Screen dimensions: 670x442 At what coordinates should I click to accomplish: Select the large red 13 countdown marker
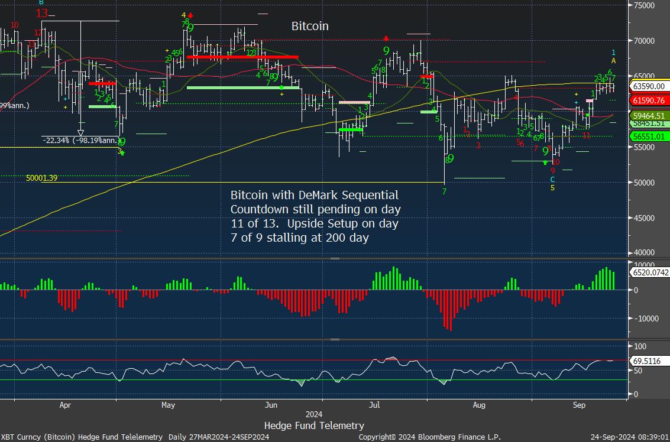point(42,13)
